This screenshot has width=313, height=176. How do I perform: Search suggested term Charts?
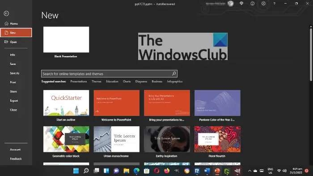(127, 82)
